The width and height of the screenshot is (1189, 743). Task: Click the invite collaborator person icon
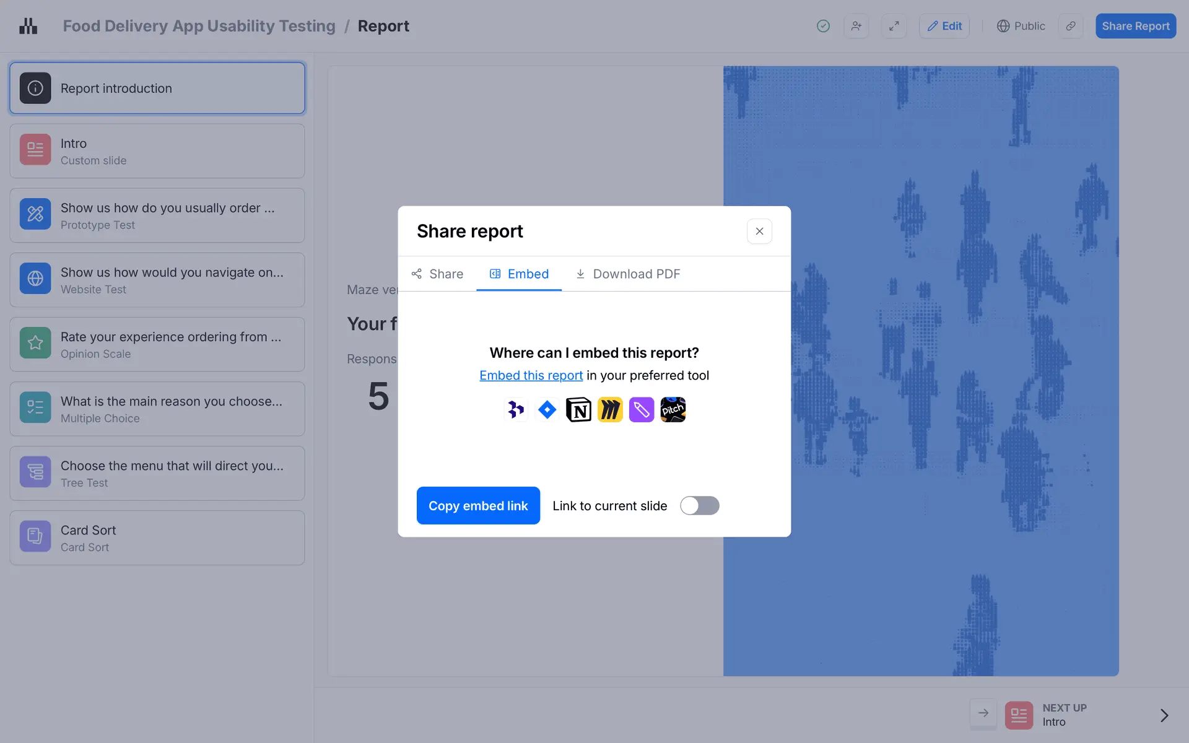click(x=856, y=26)
